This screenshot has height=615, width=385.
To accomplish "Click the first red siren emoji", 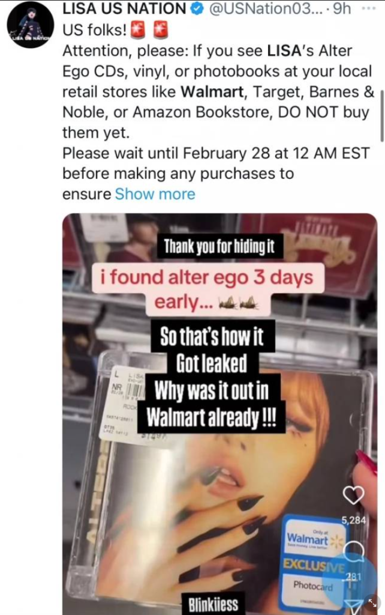I will (x=138, y=30).
